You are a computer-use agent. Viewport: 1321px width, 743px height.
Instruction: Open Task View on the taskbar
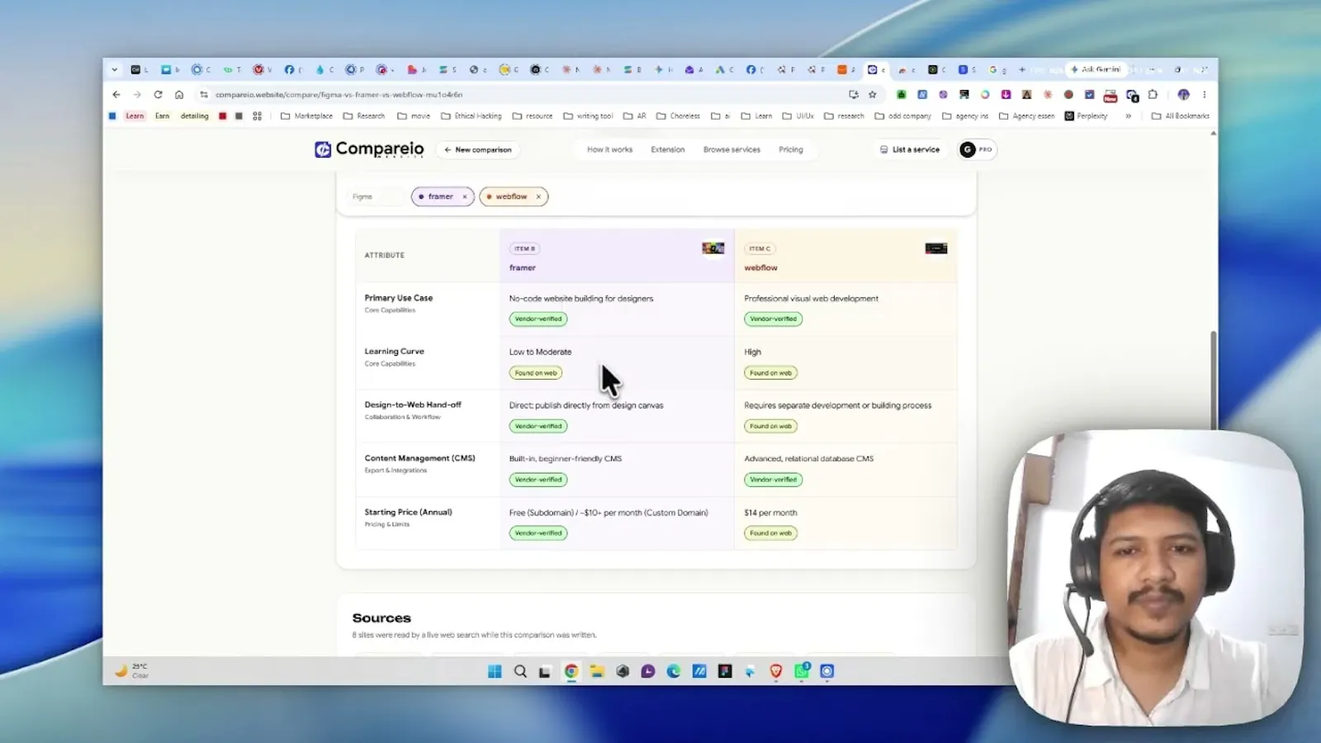[x=545, y=671]
